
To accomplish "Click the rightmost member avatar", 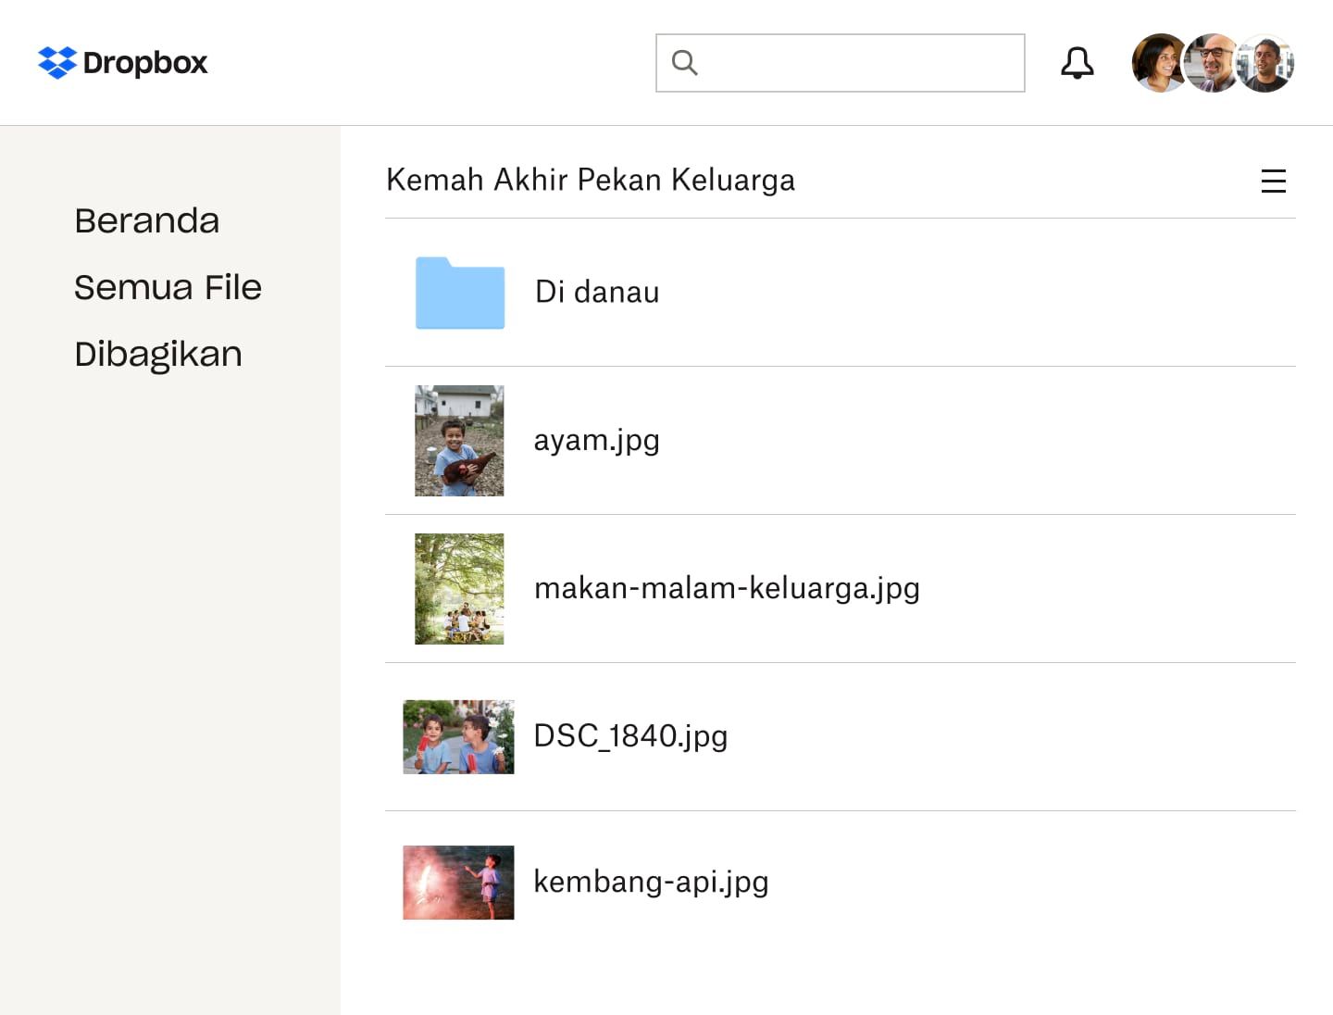I will click(x=1265, y=62).
